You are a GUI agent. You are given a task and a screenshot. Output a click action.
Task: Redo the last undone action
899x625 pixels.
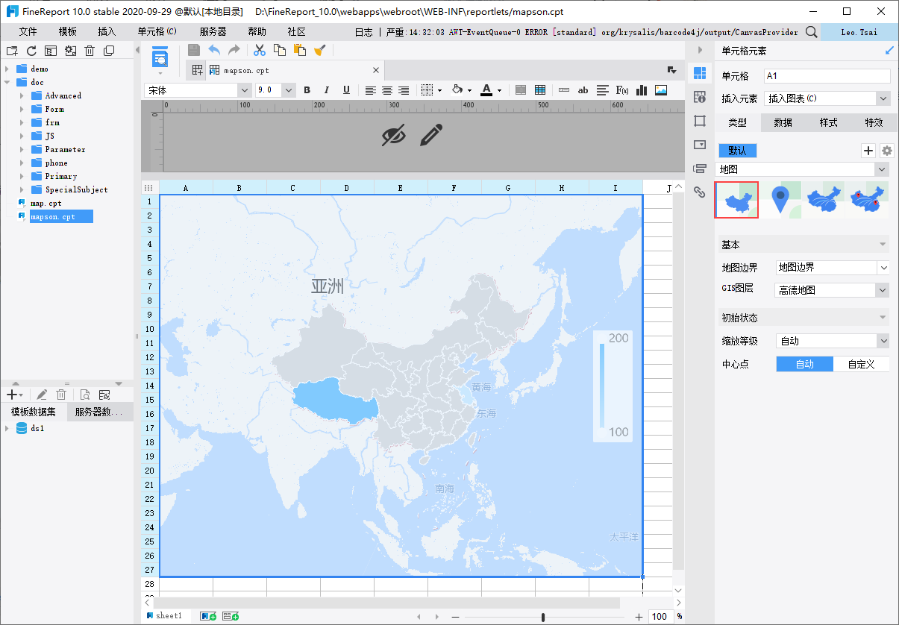[x=234, y=50]
